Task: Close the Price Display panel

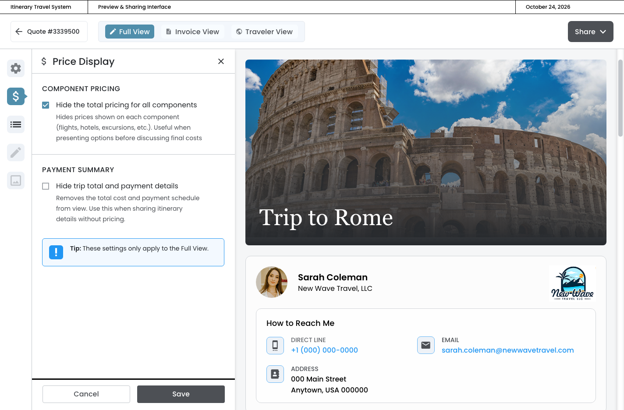Action: (221, 61)
